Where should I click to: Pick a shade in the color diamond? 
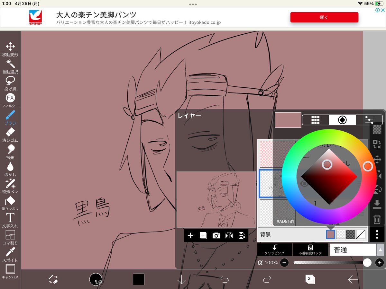pyautogui.click(x=327, y=164)
